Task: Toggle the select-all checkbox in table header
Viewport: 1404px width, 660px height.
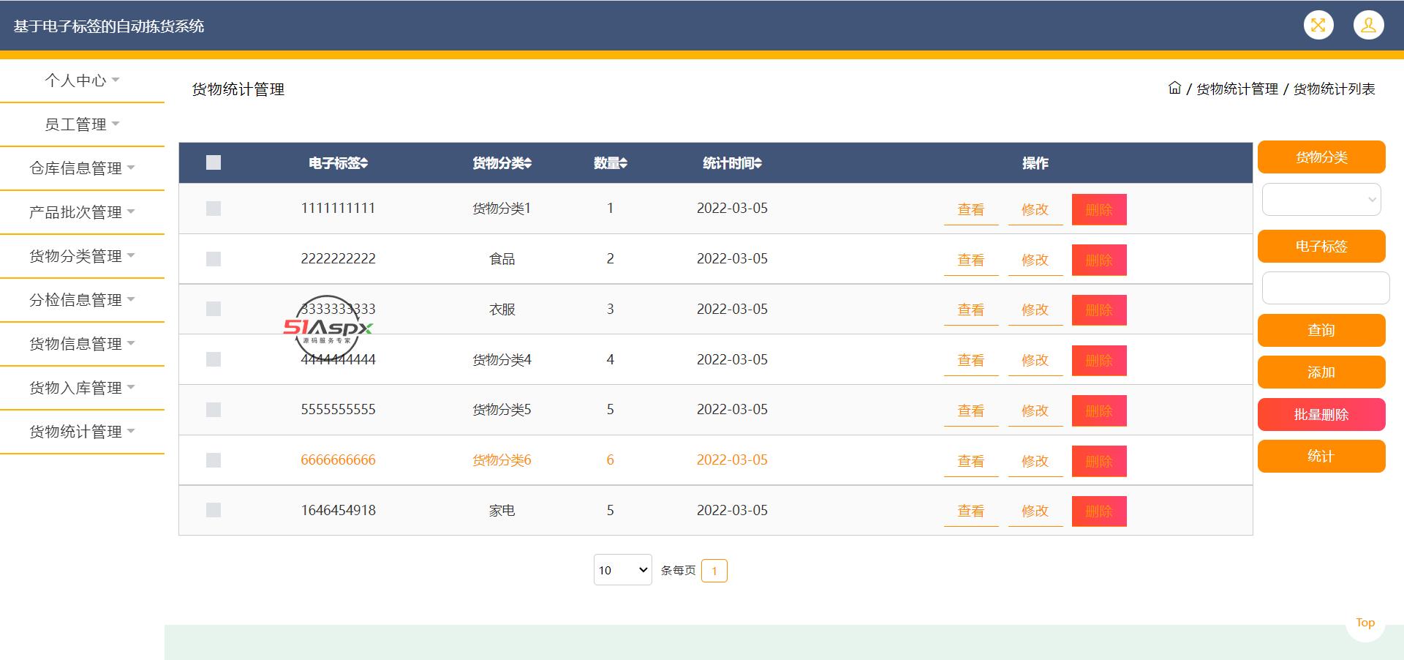Action: [x=214, y=162]
